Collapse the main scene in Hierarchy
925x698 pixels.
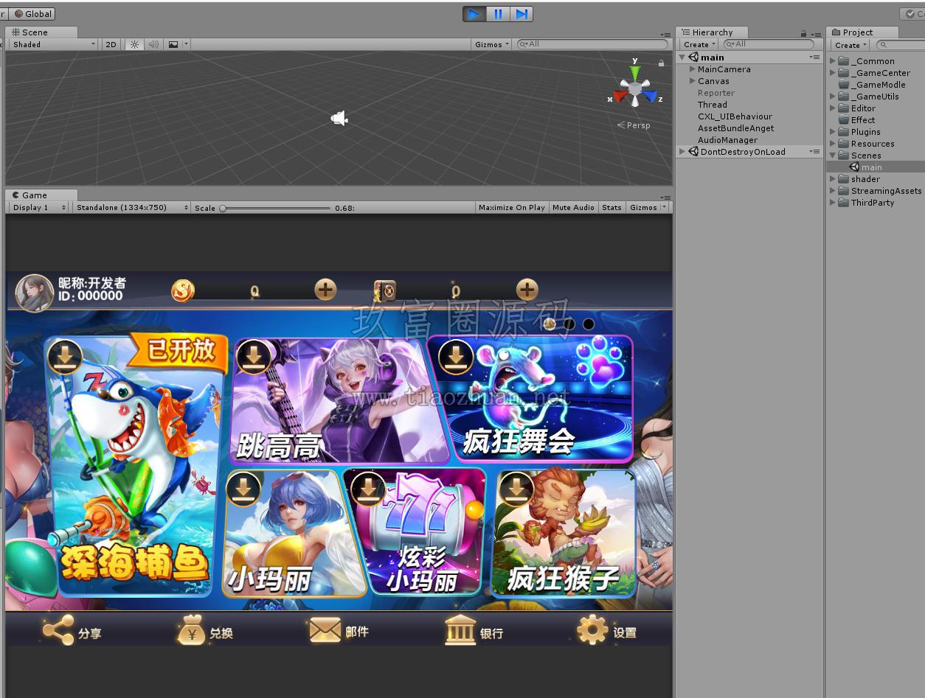pyautogui.click(x=682, y=57)
